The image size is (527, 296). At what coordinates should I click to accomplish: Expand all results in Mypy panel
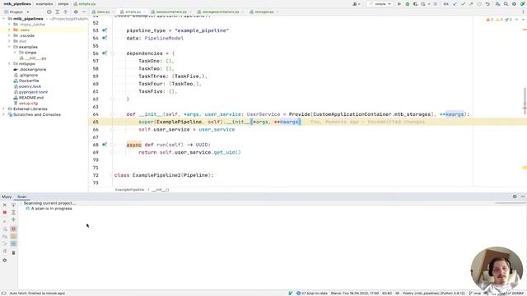click(x=13, y=212)
